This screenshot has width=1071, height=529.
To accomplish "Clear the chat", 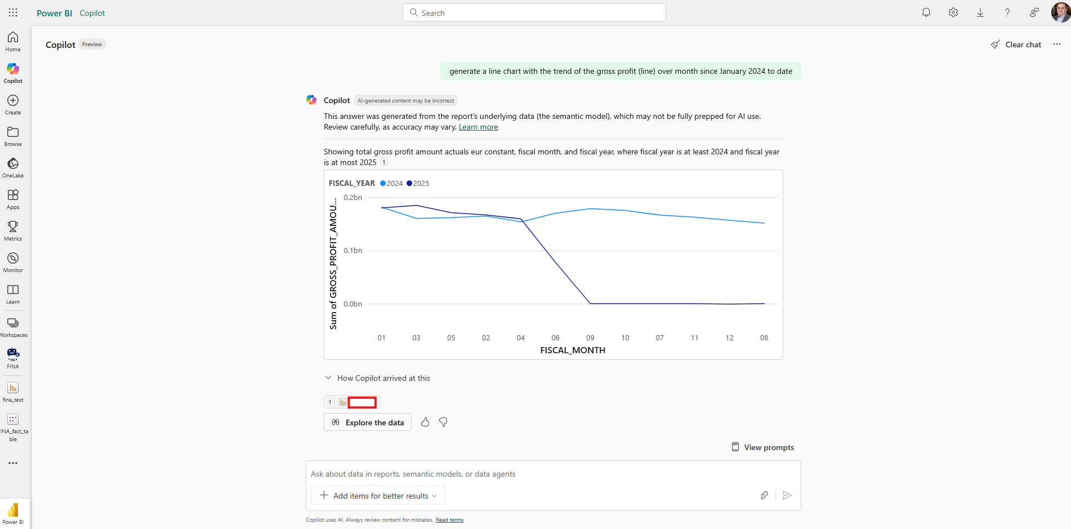I will click(1016, 45).
